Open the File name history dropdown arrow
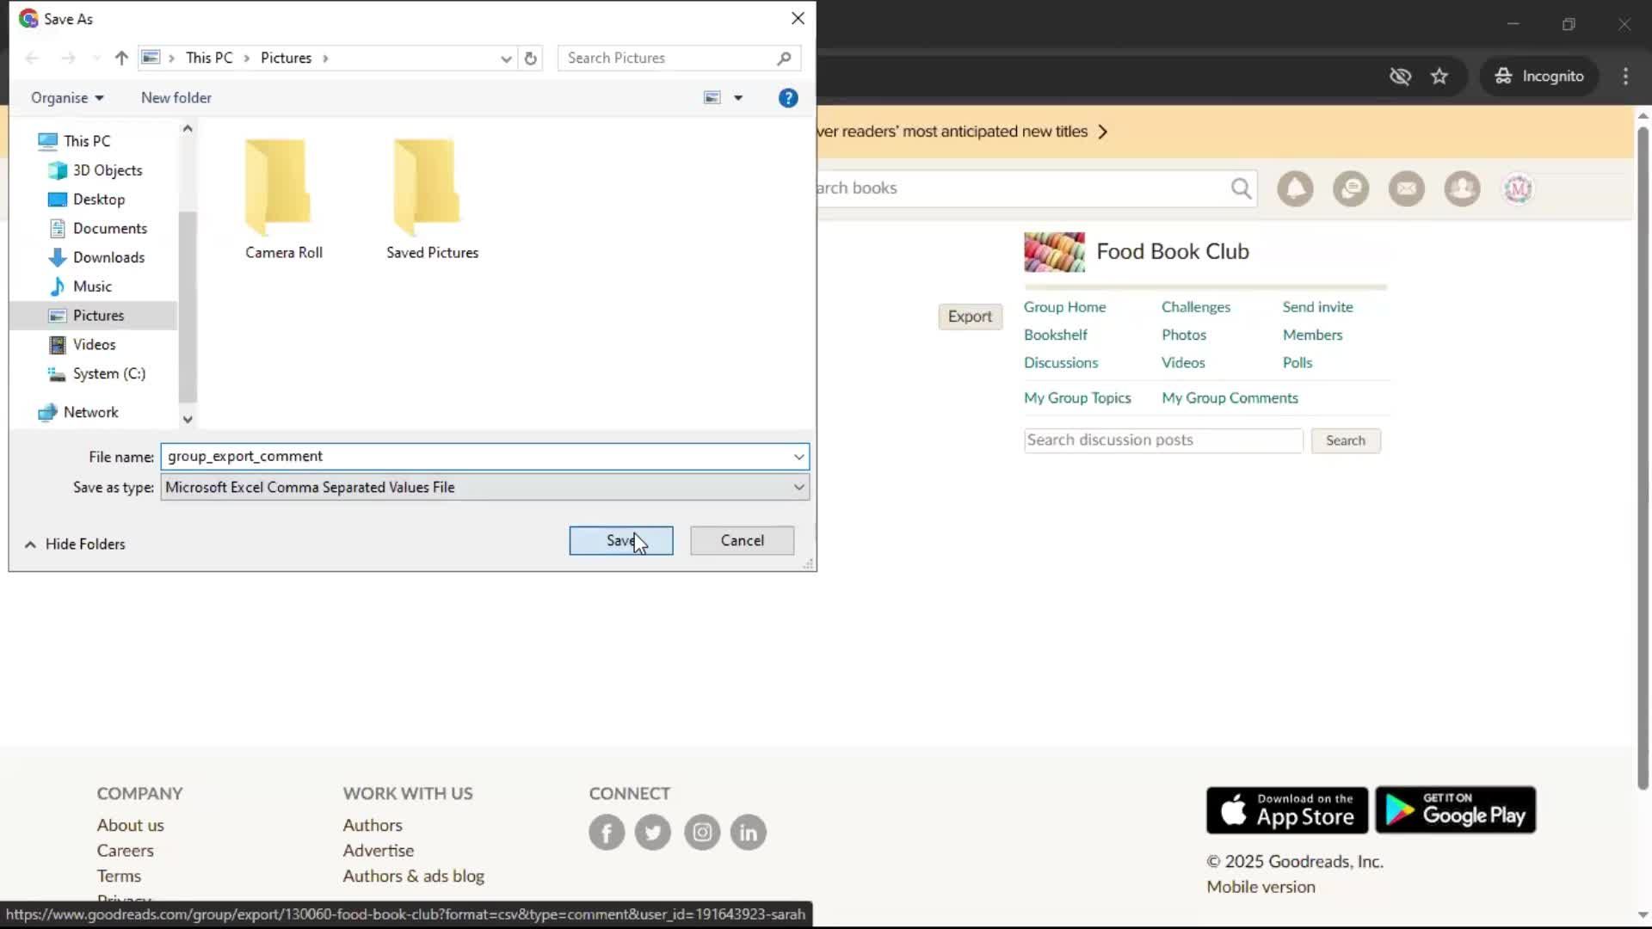This screenshot has width=1652, height=929. coord(798,457)
